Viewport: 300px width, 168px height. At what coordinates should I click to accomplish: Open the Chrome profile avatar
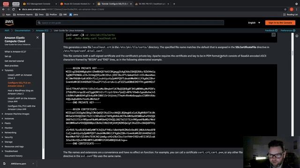tap(292, 9)
